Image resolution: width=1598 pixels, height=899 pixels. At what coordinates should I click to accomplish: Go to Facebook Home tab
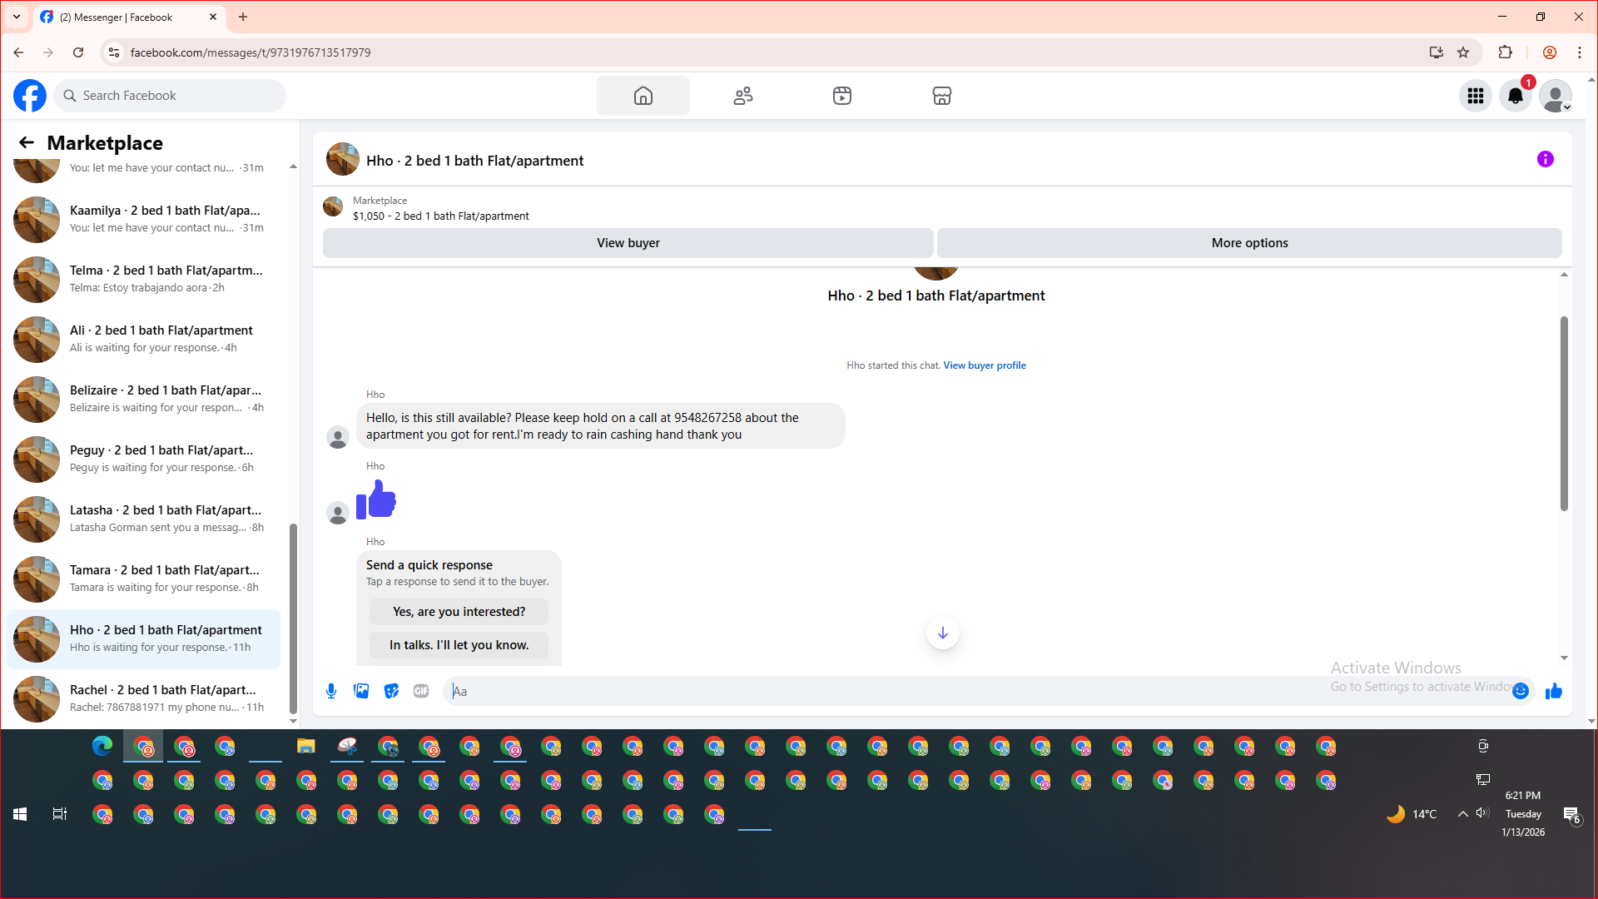tap(643, 96)
